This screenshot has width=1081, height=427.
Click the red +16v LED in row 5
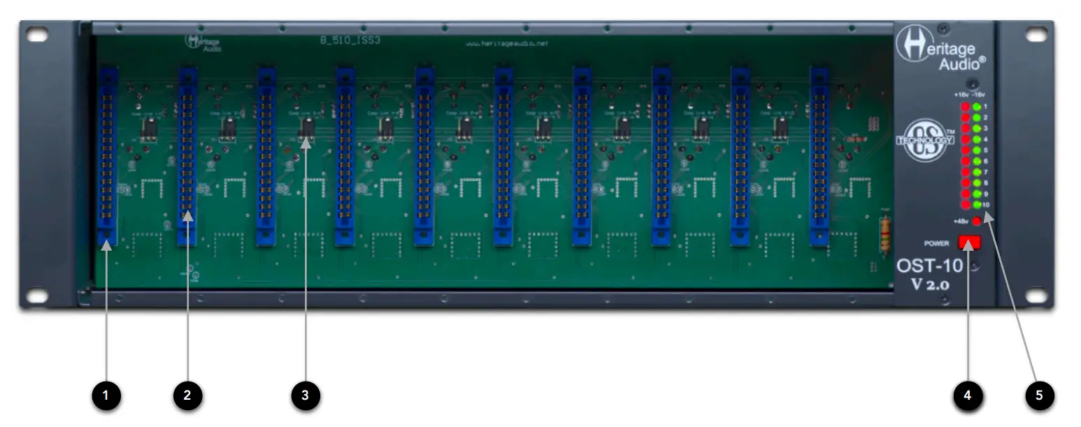966,150
